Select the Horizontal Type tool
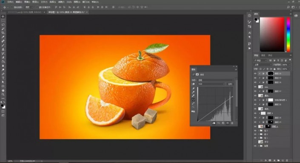 click(x=3, y=78)
